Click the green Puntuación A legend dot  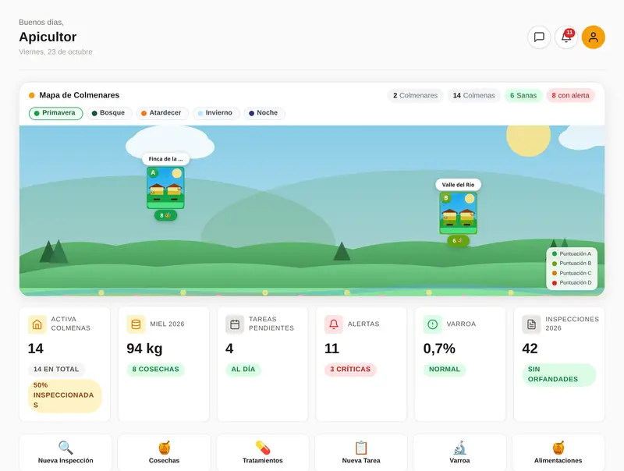[x=555, y=253]
